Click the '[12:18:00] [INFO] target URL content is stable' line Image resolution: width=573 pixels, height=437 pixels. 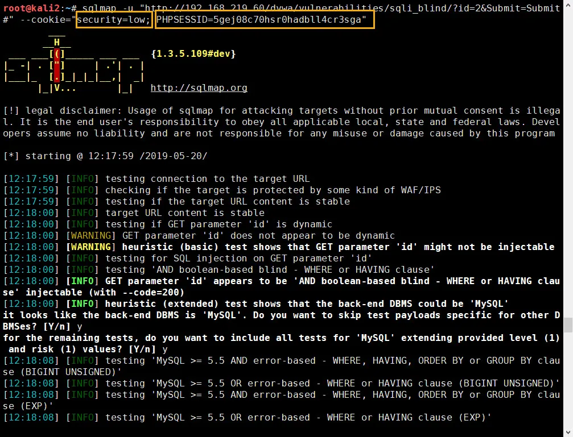[134, 213]
